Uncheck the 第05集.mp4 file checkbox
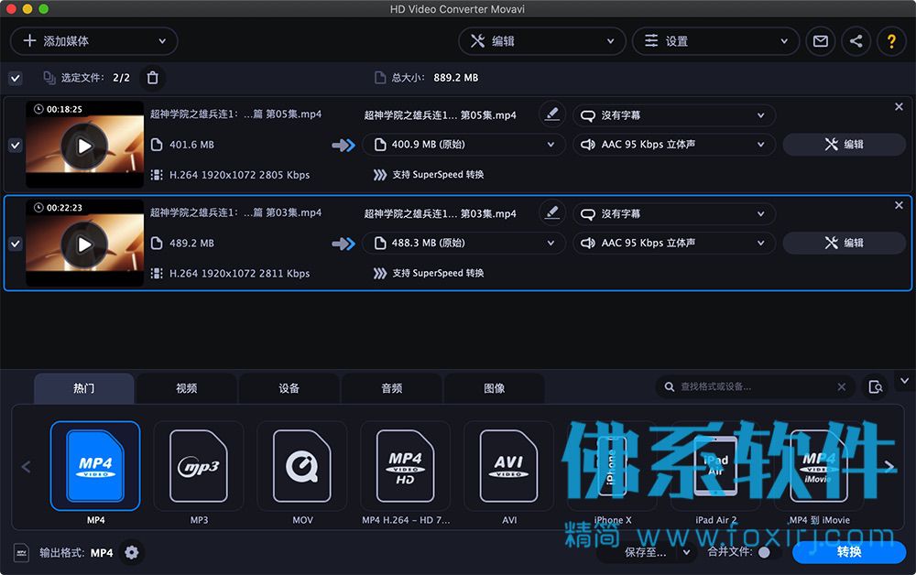 point(16,145)
